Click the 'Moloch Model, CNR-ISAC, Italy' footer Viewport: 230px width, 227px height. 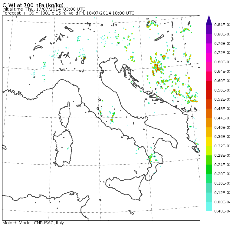pos(33,223)
